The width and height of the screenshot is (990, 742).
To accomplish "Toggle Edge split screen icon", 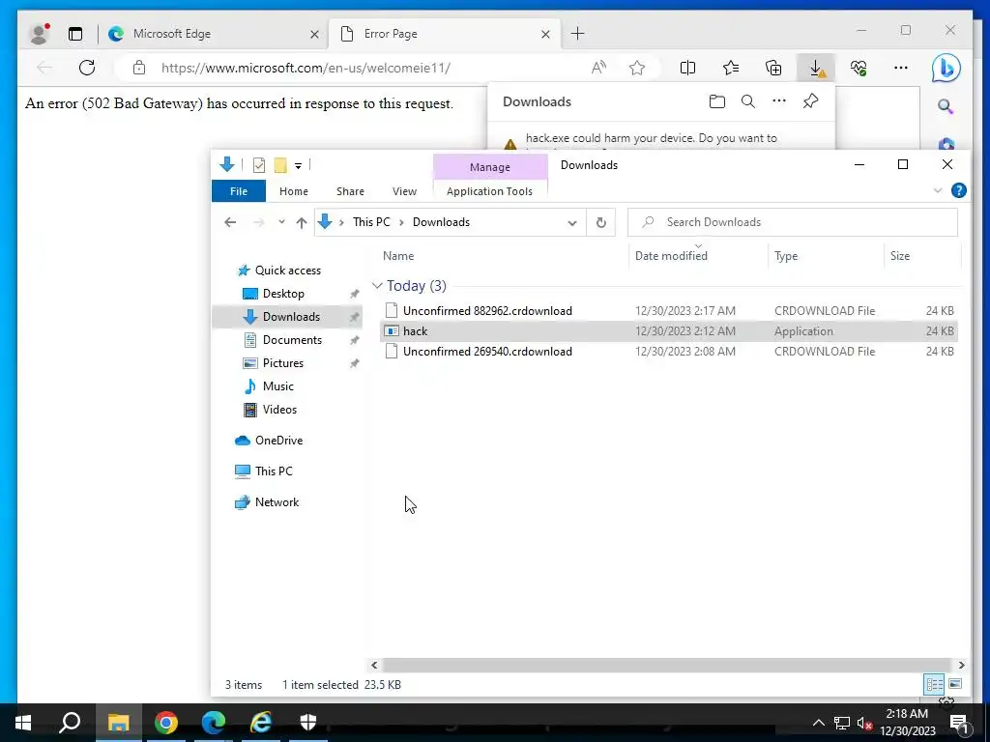I will [x=687, y=68].
